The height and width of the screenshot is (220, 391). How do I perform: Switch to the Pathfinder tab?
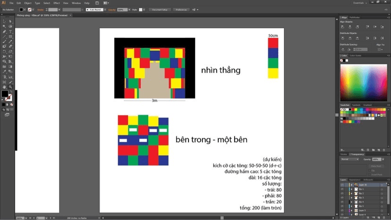[x=355, y=17]
